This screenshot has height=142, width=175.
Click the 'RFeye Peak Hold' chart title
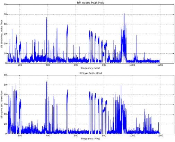(91, 73)
